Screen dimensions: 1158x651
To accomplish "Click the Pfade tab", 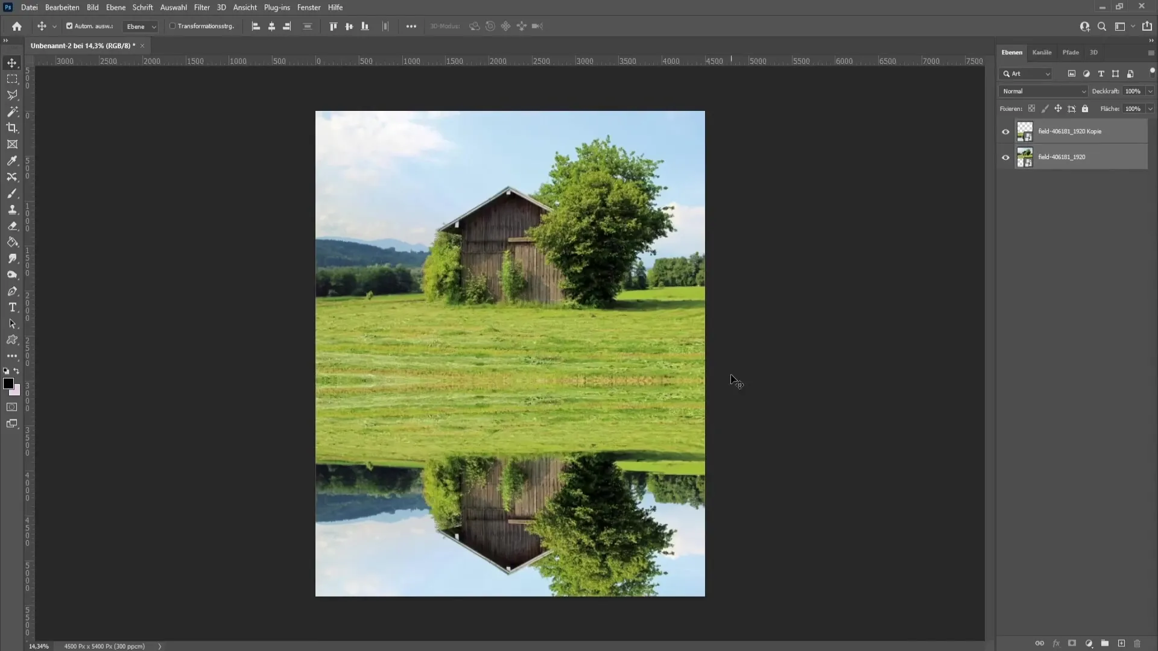I will click(1071, 52).
